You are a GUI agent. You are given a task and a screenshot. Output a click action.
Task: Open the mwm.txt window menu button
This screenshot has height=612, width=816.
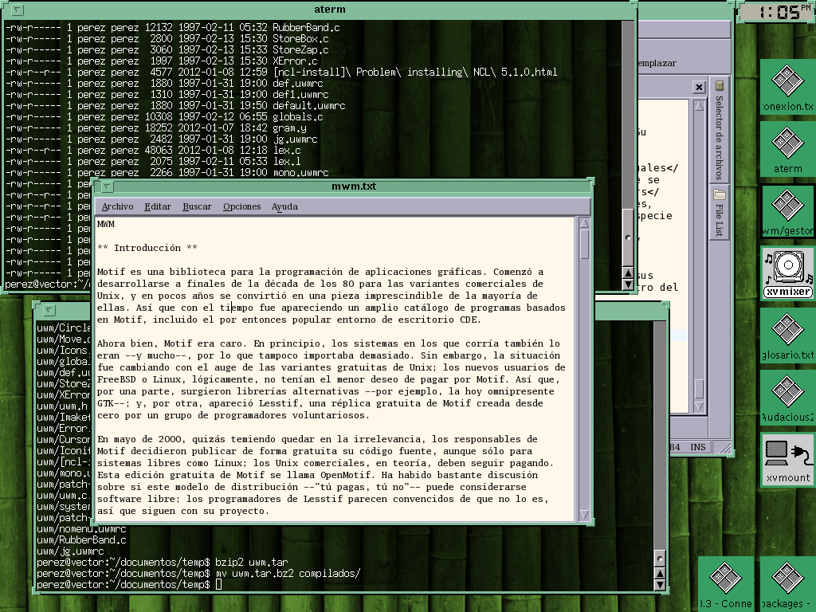click(107, 186)
